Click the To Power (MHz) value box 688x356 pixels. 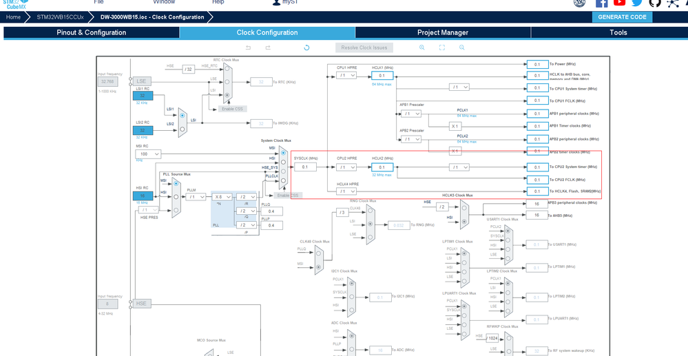(537, 64)
